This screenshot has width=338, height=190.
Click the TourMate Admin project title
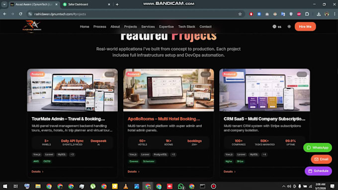tap(68, 119)
